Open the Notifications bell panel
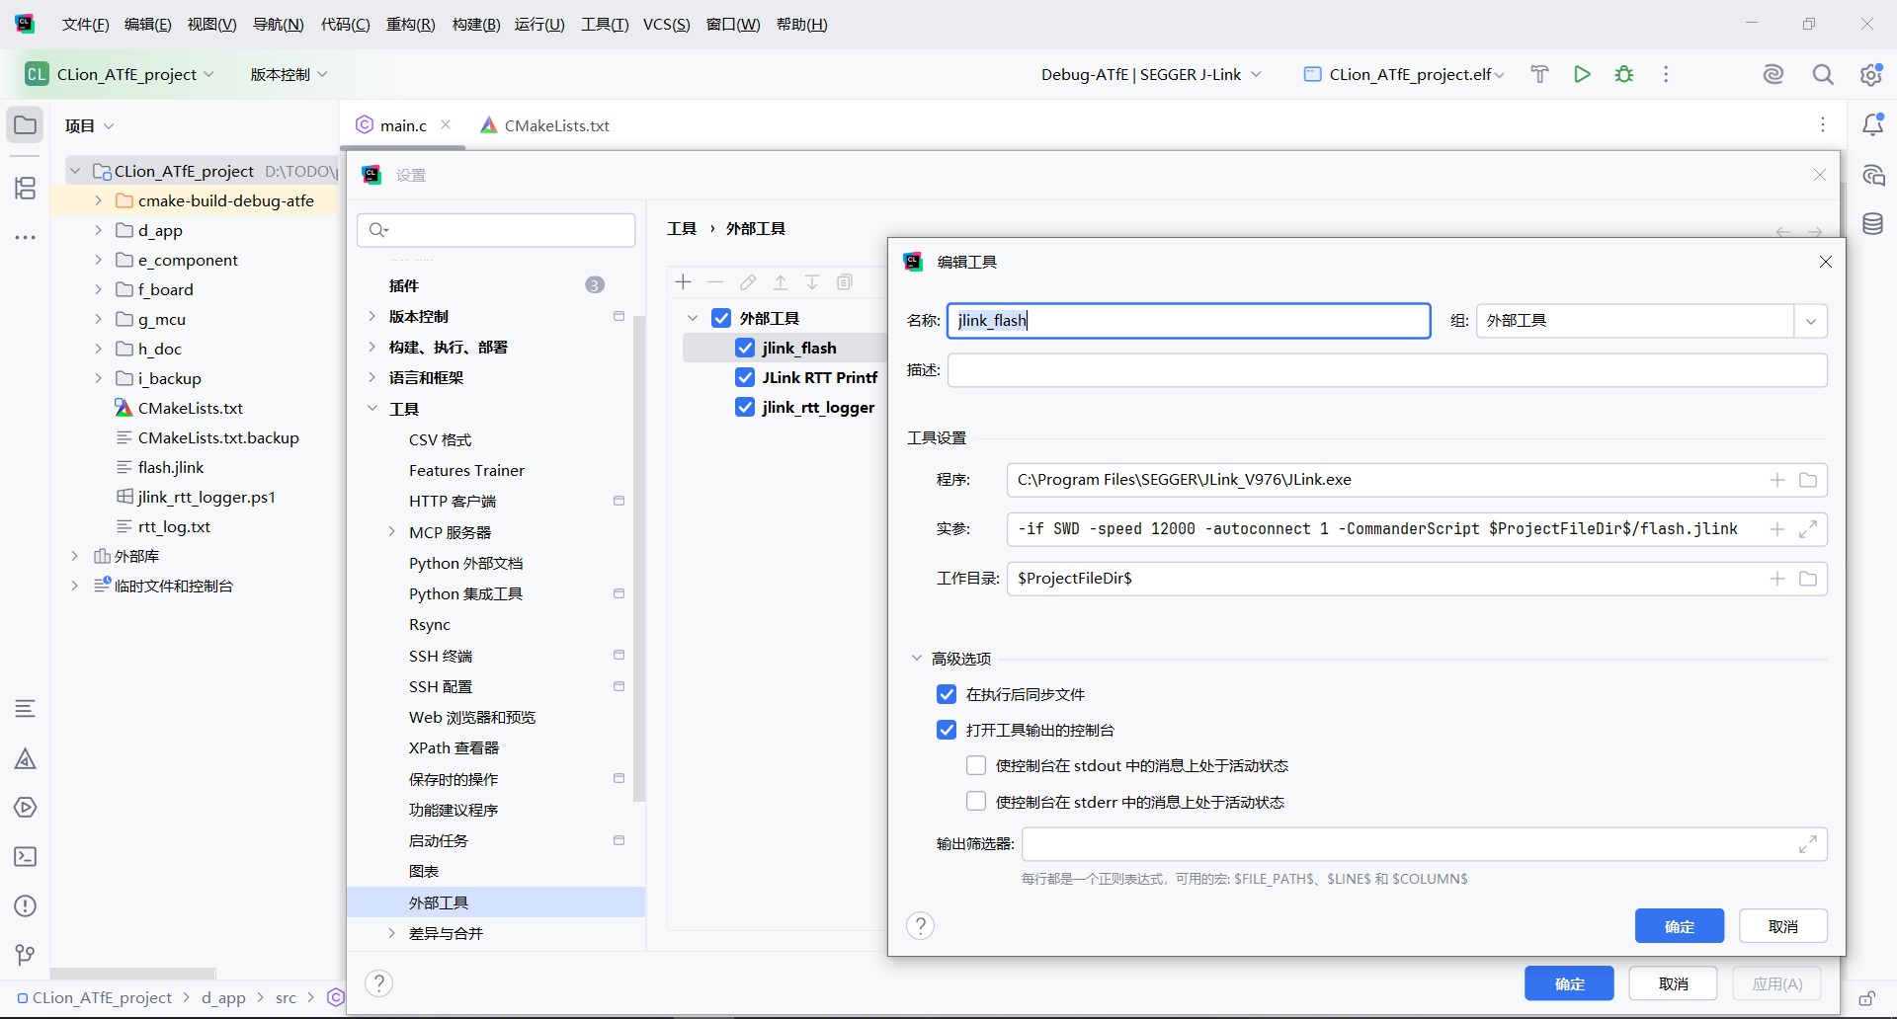The width and height of the screenshot is (1897, 1019). click(x=1872, y=124)
